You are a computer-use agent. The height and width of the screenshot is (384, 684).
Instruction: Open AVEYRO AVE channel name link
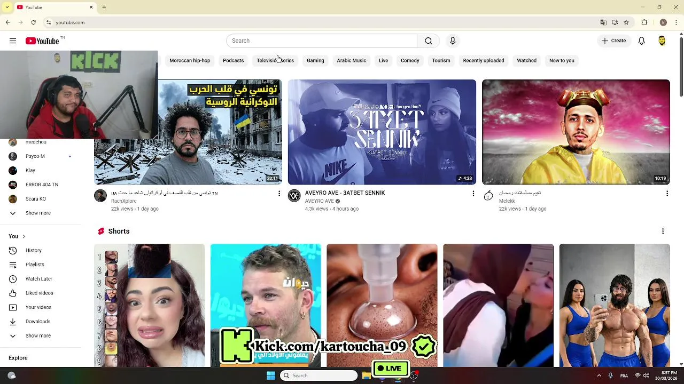click(x=320, y=201)
